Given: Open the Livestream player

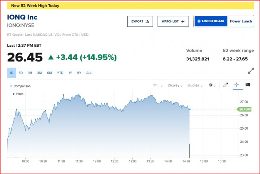Looking at the screenshot, I should (210, 21).
